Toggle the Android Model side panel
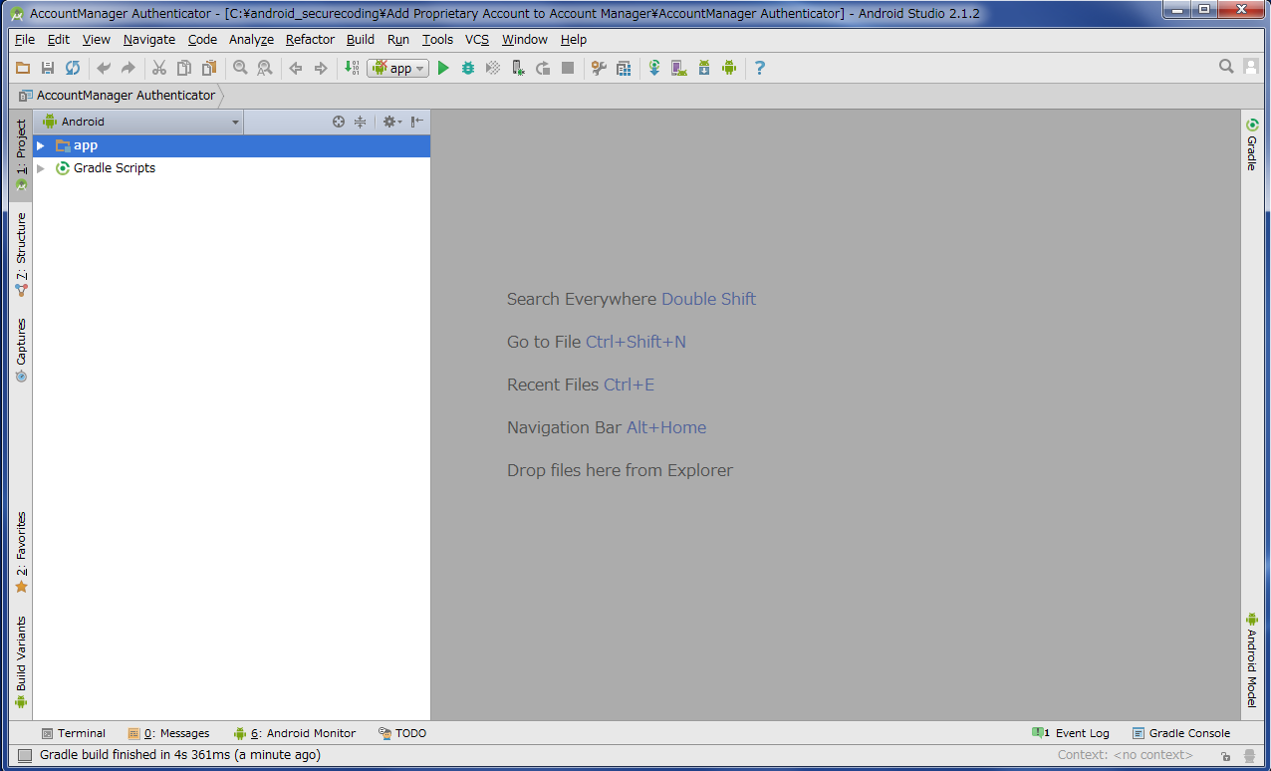 1252,659
